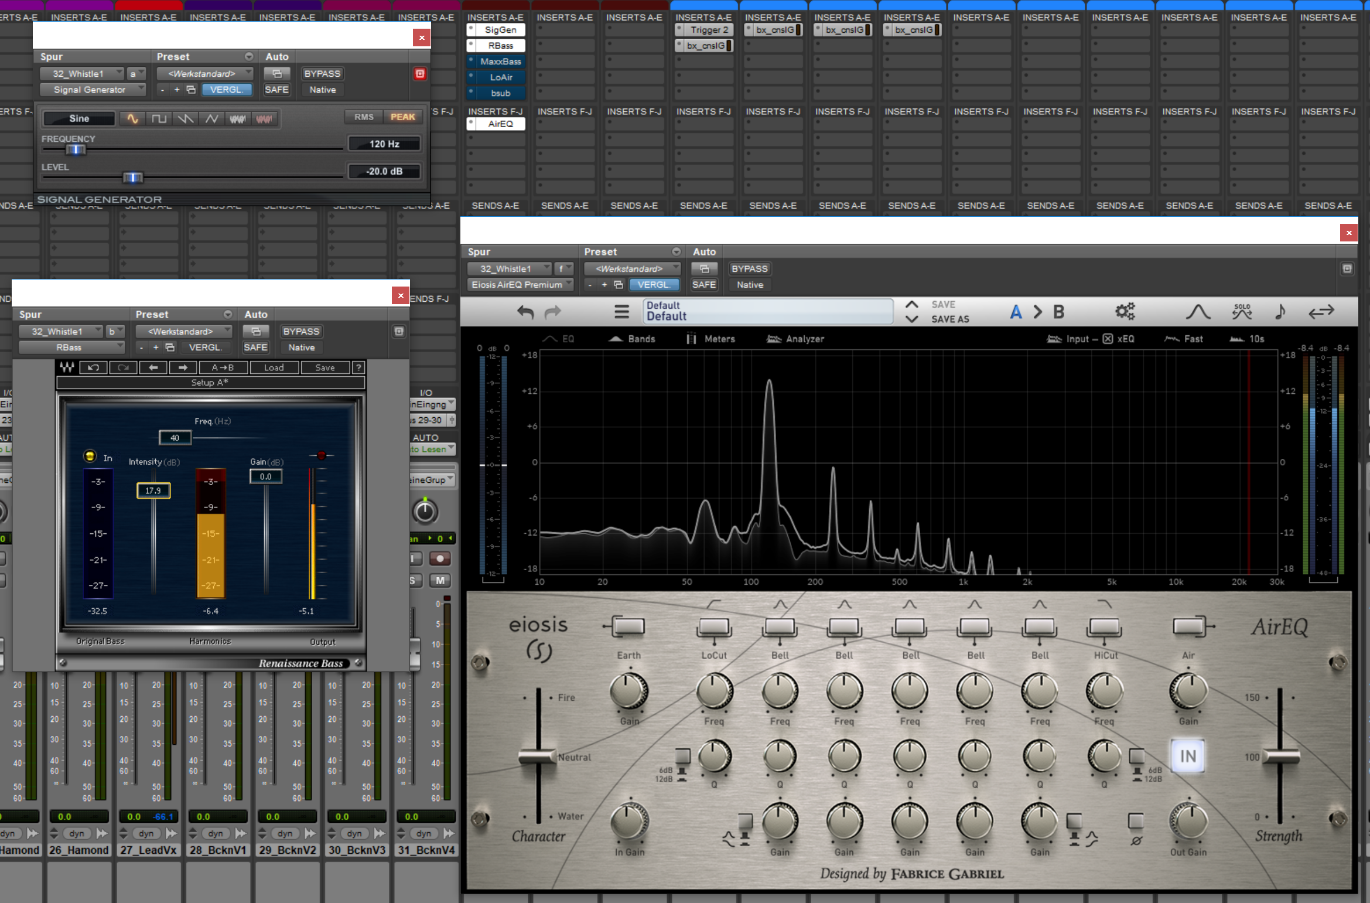Click the RBass Freq value field
Viewport: 1370px width, 903px height.
point(175,438)
